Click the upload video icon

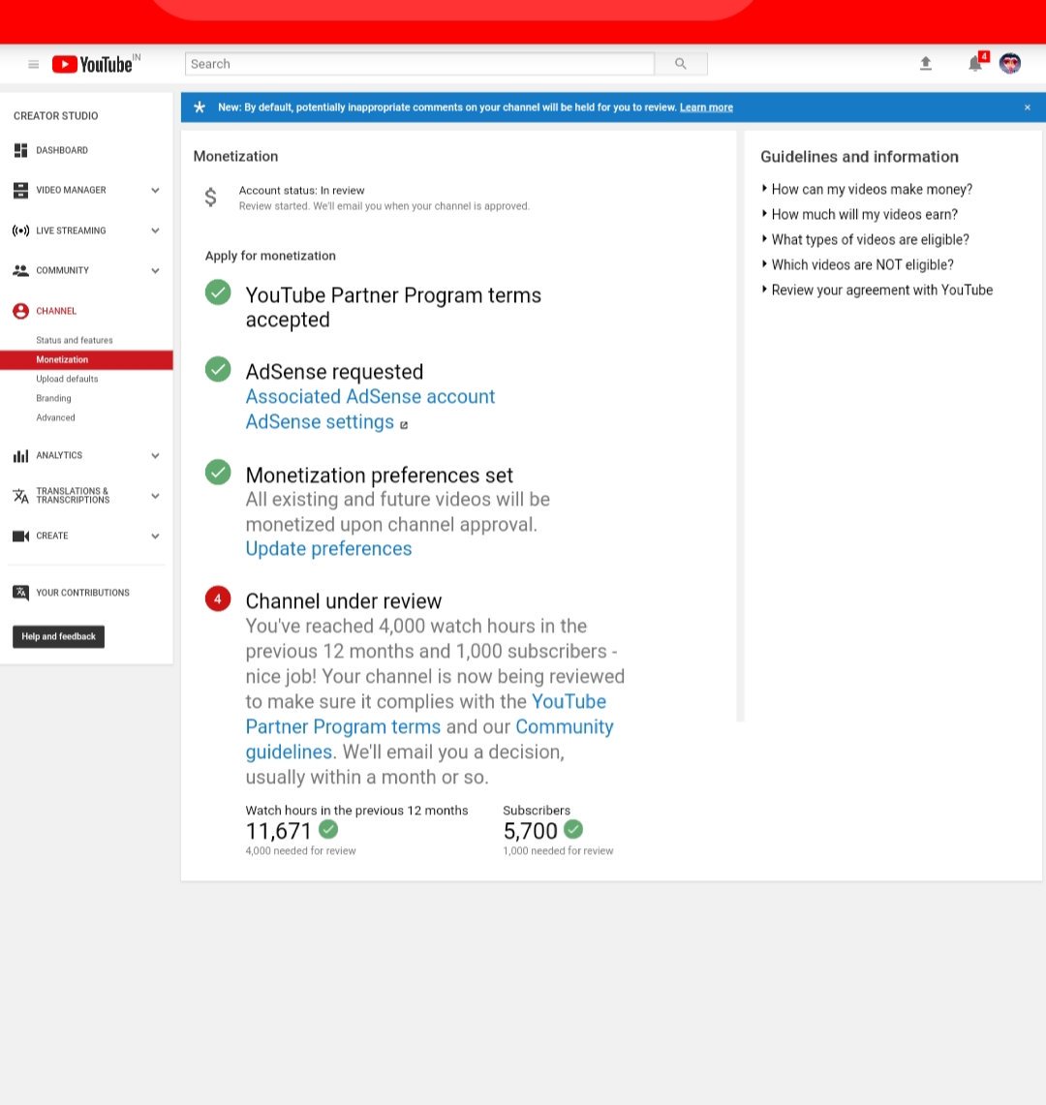tap(926, 63)
